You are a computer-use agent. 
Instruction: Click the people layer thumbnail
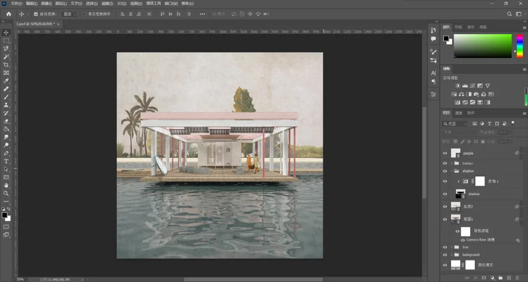pos(456,153)
